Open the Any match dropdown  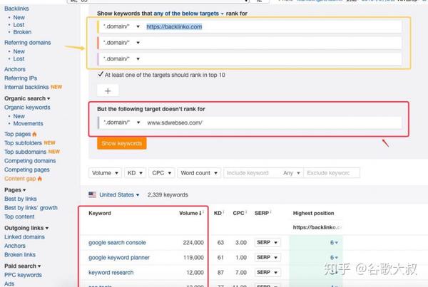pyautogui.click(x=292, y=173)
